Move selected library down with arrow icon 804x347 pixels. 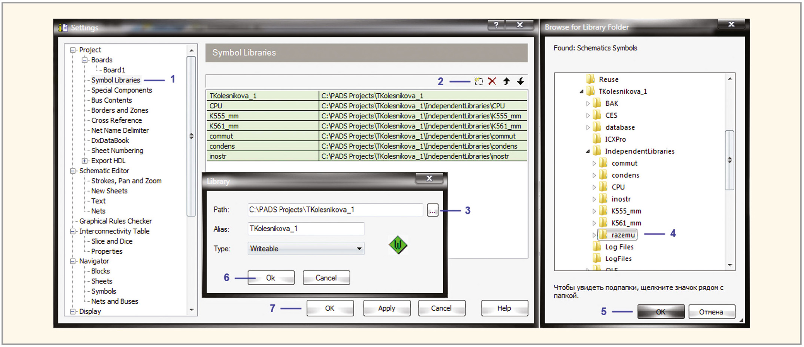pyautogui.click(x=520, y=81)
